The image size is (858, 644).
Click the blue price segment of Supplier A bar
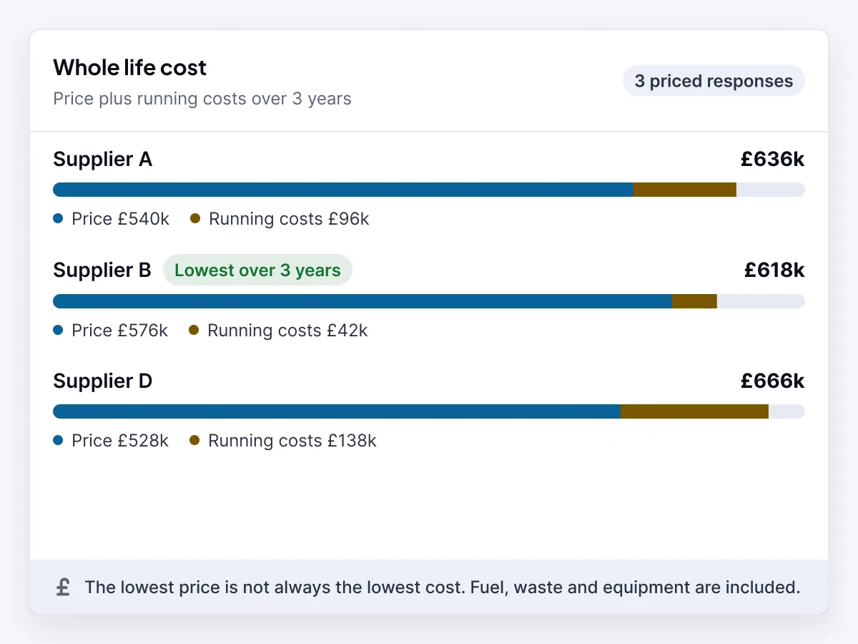343,190
